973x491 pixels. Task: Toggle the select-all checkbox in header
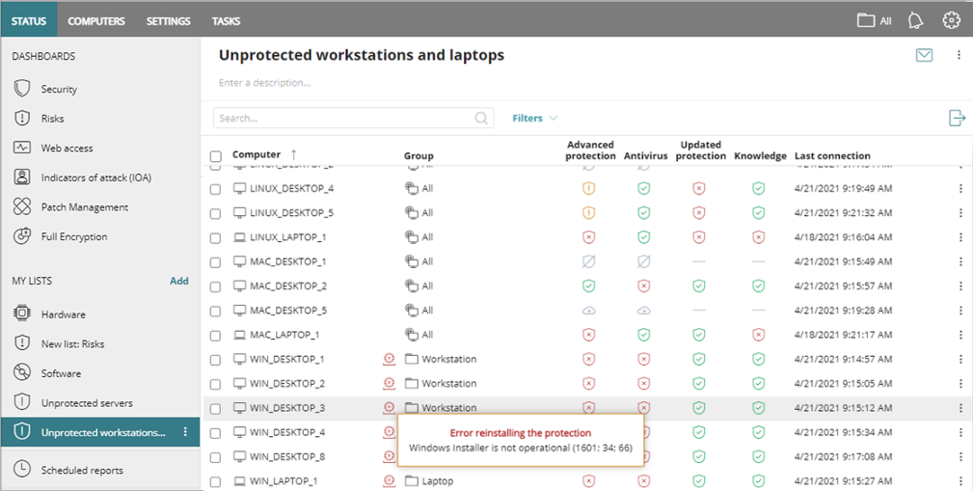pos(215,156)
